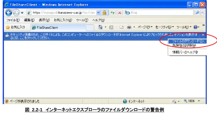This screenshot has width=217, height=114.
Task: Expand the Home icon dropdown arrow
Action: coord(106,27)
